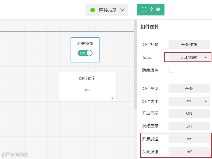Open the 组件大小 dropdown showing 中

(x=189, y=101)
